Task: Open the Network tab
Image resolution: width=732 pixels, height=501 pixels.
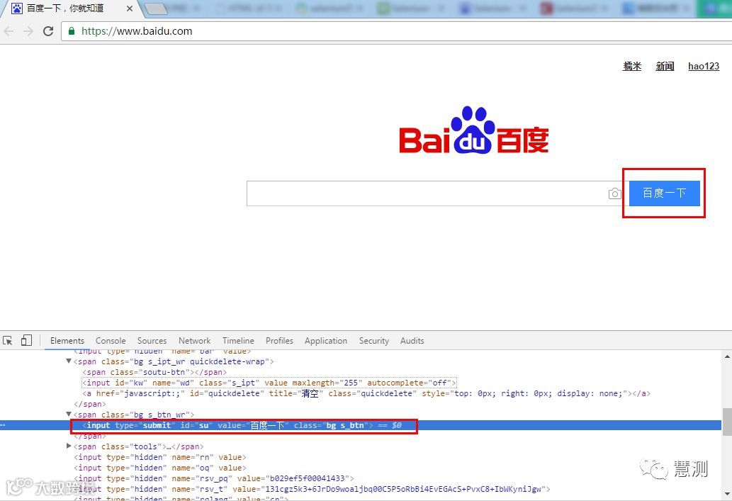Action: pos(195,341)
